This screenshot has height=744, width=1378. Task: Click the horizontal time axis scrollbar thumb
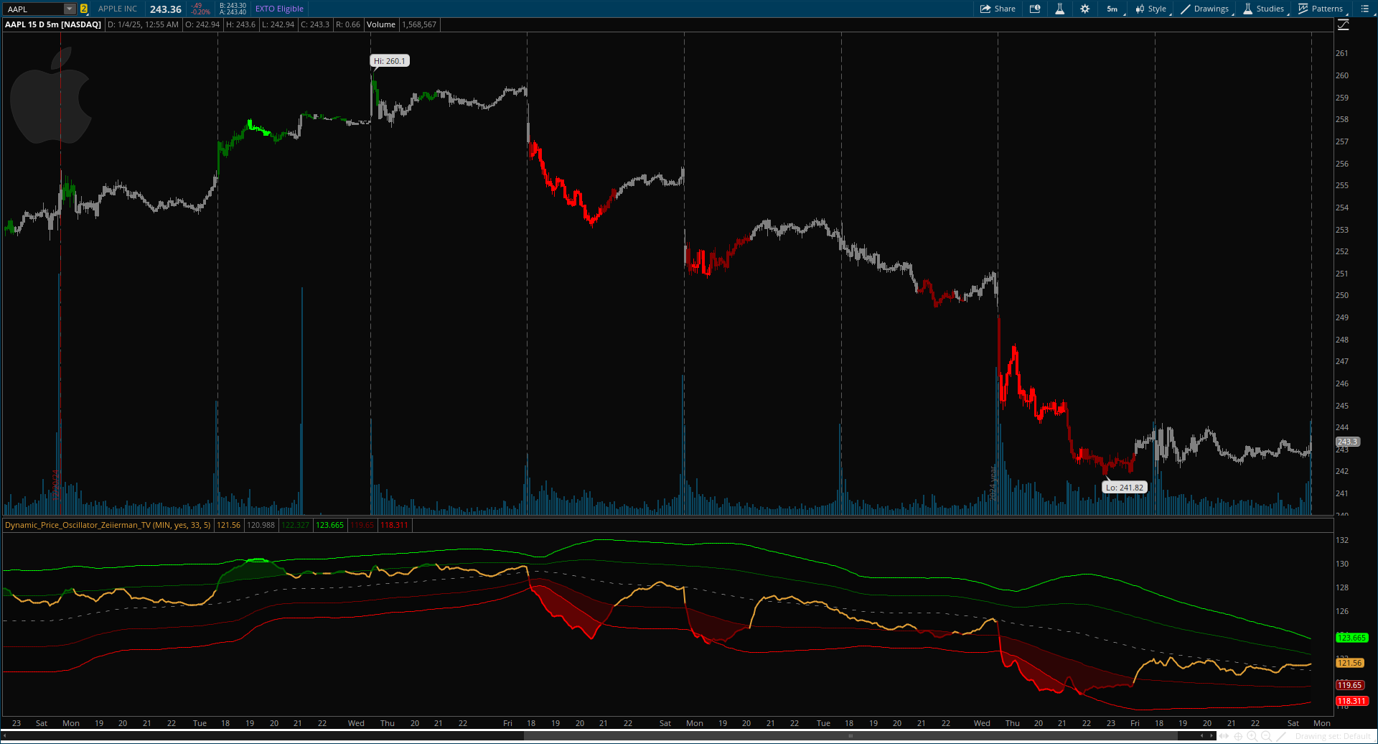click(x=850, y=736)
